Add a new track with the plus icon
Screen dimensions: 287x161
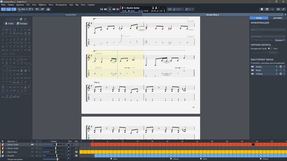pos(3,141)
